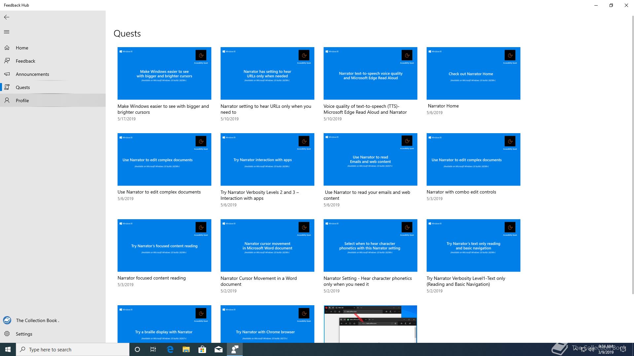The height and width of the screenshot is (356, 634).
Task: Open the Home section
Action: point(53,48)
